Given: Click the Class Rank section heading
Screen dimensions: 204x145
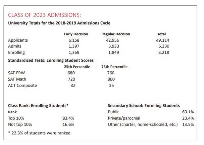Looking at the screenshot, I should (38, 106).
